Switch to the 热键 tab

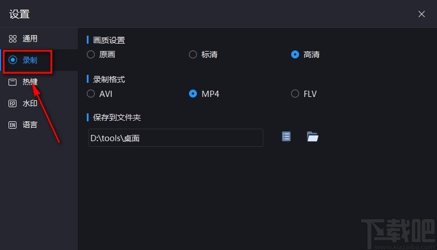click(30, 82)
